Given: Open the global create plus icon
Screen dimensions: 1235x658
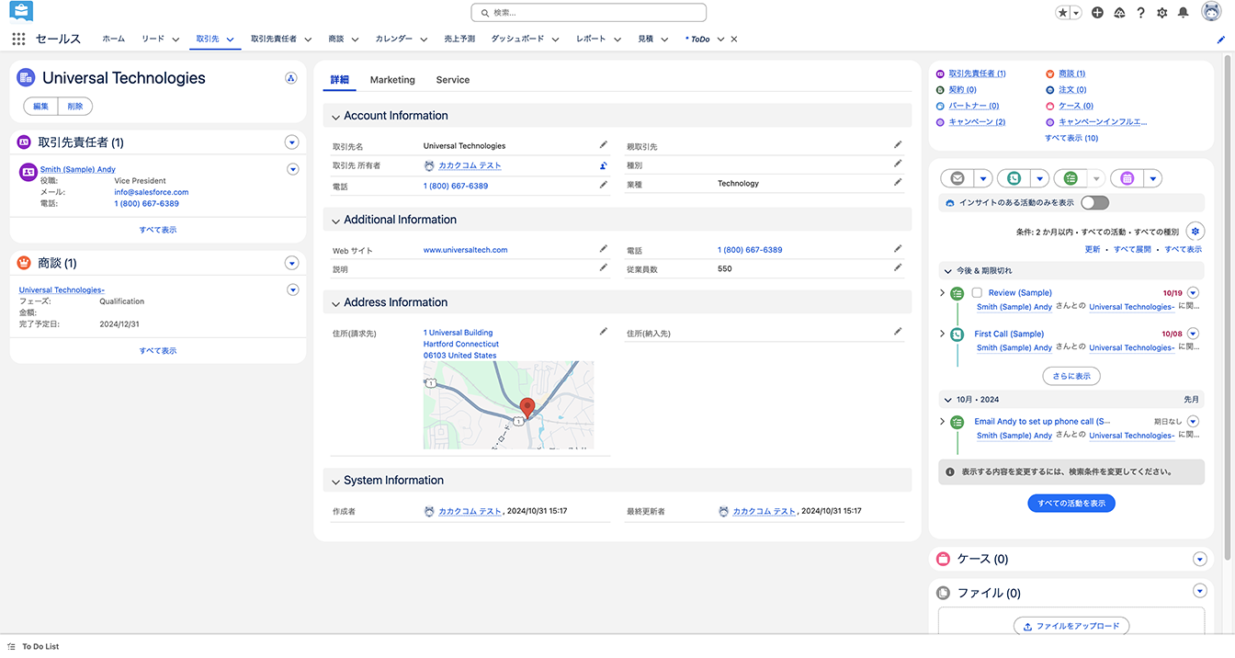Looking at the screenshot, I should point(1097,13).
